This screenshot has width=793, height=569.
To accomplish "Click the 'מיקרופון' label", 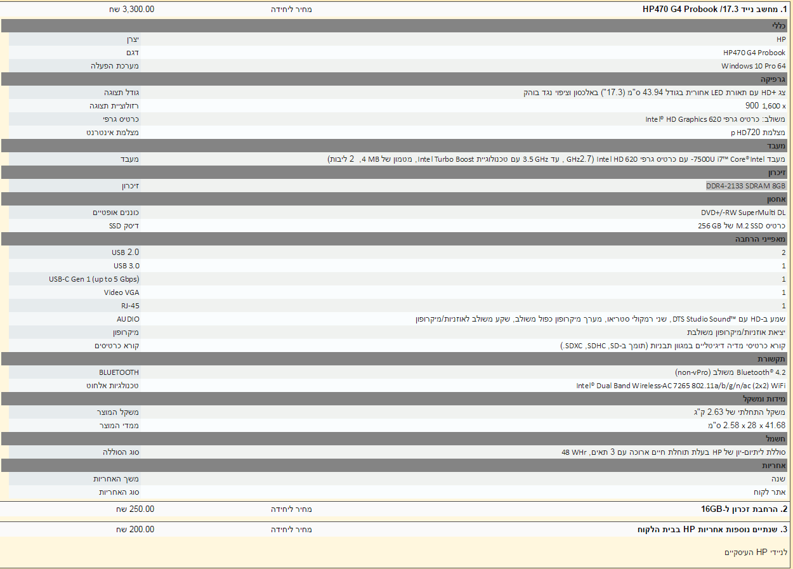I will coord(126,332).
